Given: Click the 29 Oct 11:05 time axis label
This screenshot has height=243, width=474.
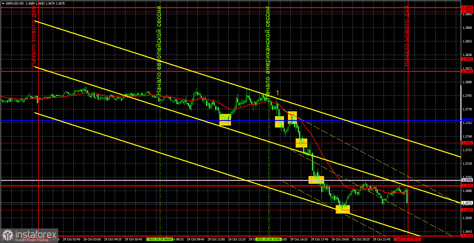Looking at the screenshot, I should click(x=216, y=240).
